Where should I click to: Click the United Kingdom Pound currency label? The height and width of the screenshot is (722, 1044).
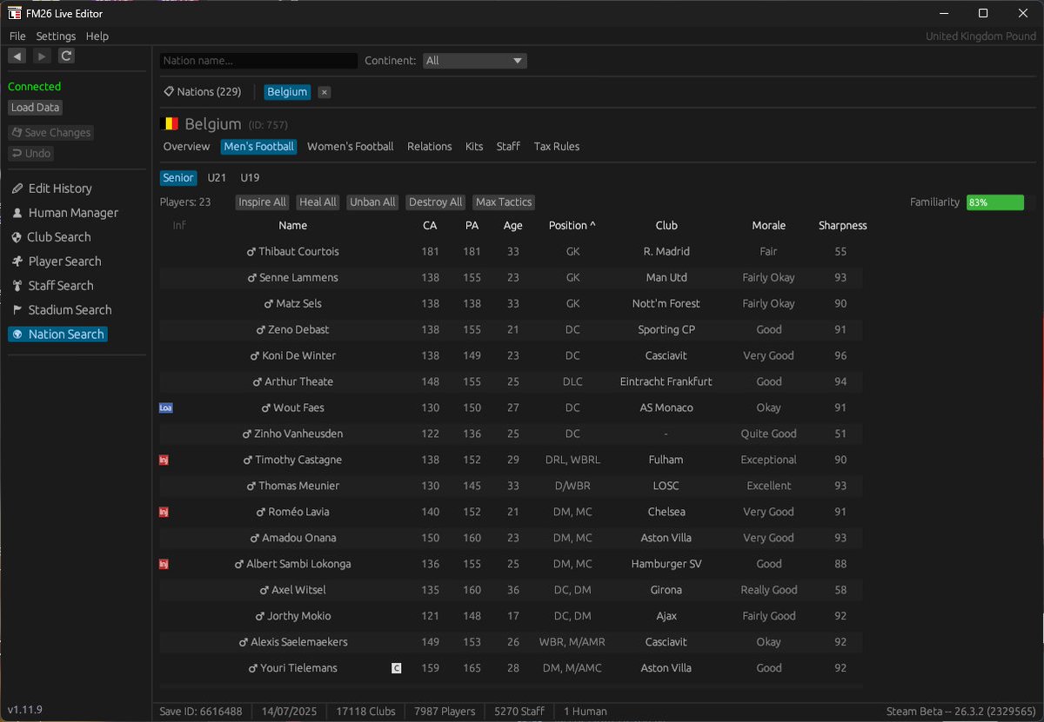980,36
